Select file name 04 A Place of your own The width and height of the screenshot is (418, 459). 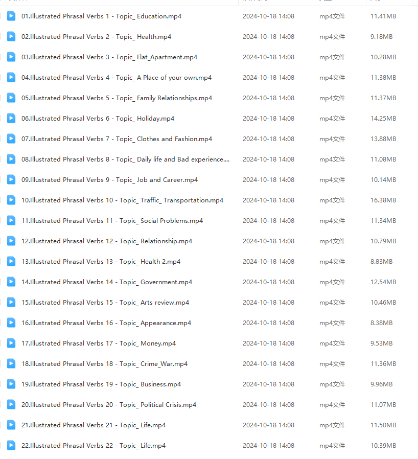coord(117,78)
